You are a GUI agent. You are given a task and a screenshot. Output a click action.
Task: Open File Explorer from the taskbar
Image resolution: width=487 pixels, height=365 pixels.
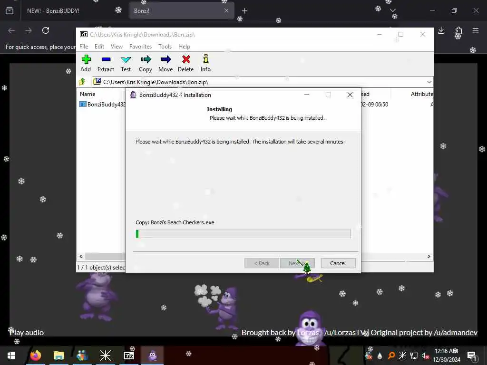pyautogui.click(x=58, y=355)
